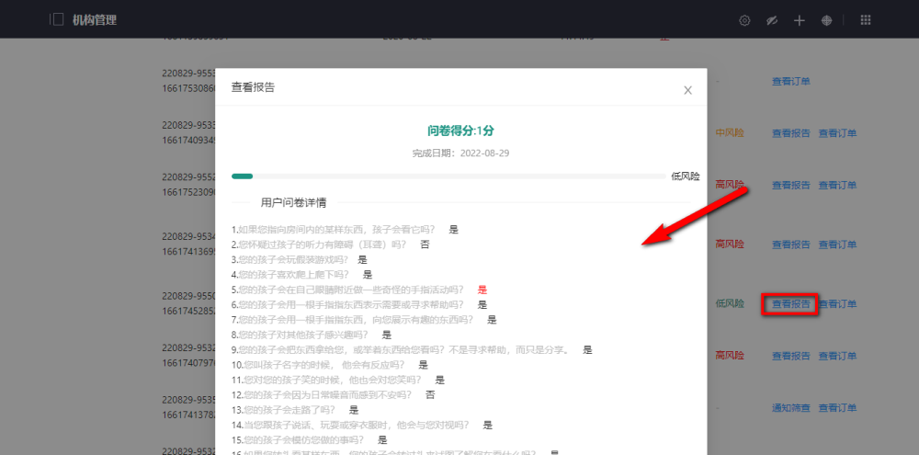The height and width of the screenshot is (455, 919).
Task: Click question 3 about 假装游戏
Action: pos(289,260)
